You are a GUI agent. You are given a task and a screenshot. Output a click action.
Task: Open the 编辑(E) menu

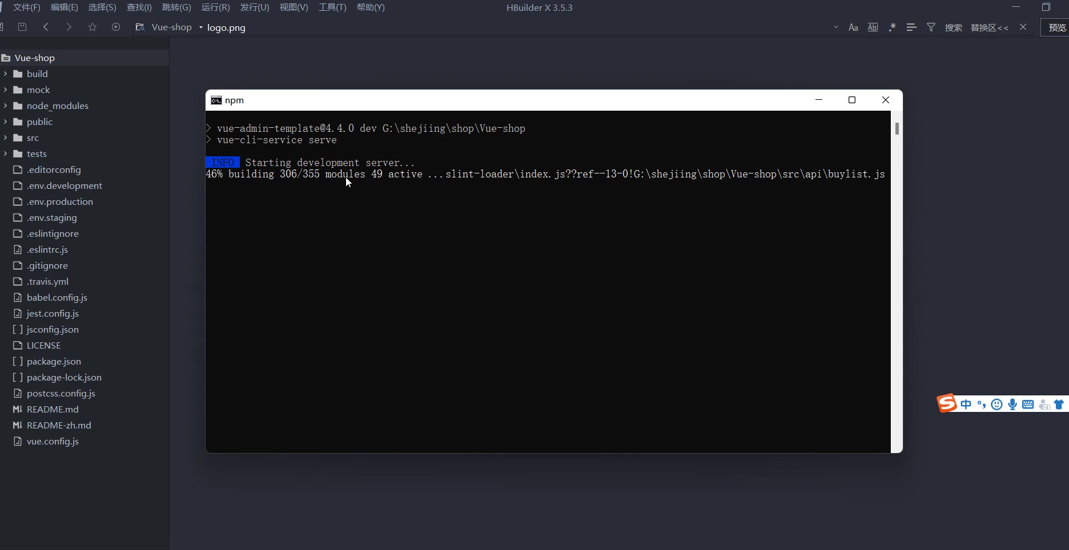tap(64, 7)
